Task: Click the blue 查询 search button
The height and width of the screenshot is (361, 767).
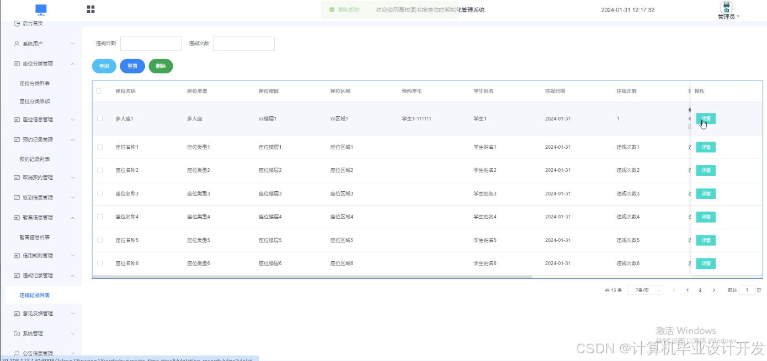Action: [x=104, y=66]
